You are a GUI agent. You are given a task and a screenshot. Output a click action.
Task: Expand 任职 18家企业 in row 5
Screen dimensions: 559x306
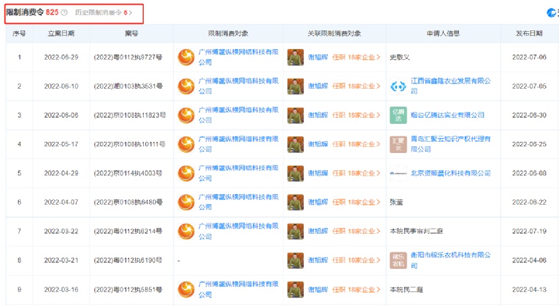pos(356,173)
